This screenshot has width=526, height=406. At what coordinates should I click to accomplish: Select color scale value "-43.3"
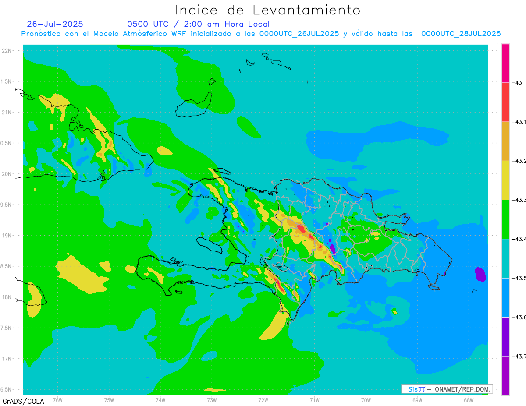coord(519,200)
